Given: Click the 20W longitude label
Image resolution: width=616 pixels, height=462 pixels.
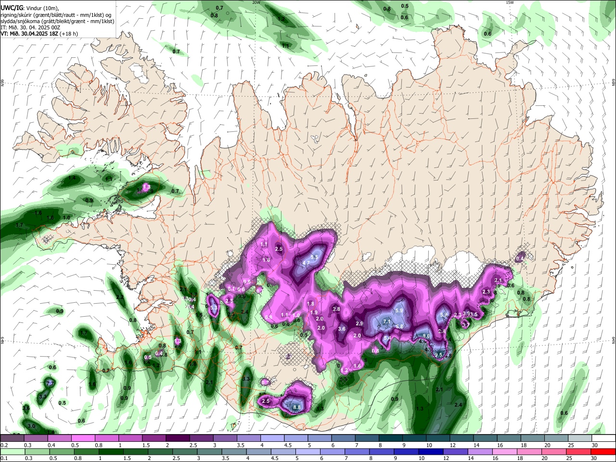Looking at the screenshot, I should click(x=256, y=2).
